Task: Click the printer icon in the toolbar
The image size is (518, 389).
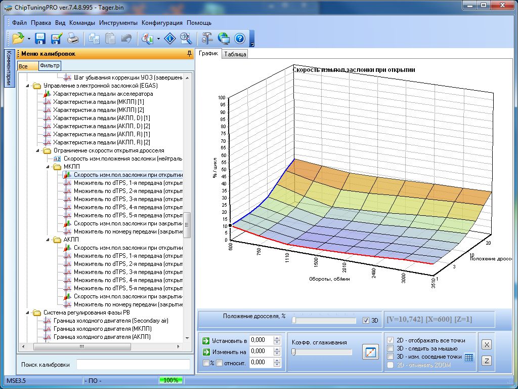Action: (x=73, y=38)
